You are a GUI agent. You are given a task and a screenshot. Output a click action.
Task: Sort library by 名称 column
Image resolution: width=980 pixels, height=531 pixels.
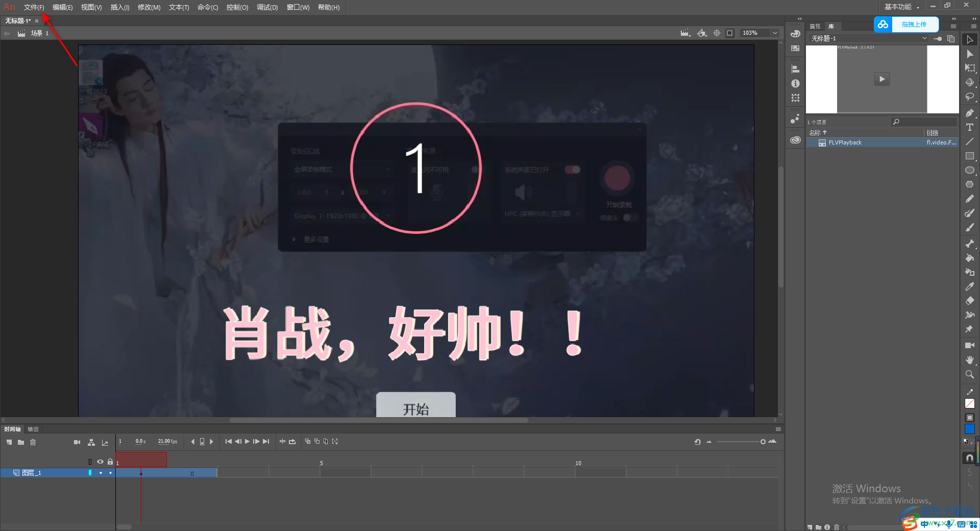tap(818, 133)
